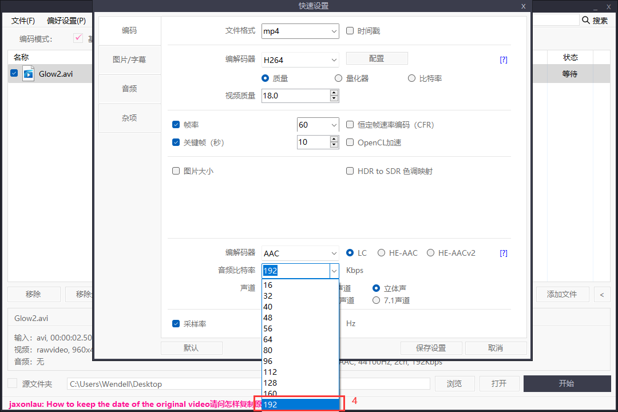Switch to the 音频 tab

click(129, 89)
